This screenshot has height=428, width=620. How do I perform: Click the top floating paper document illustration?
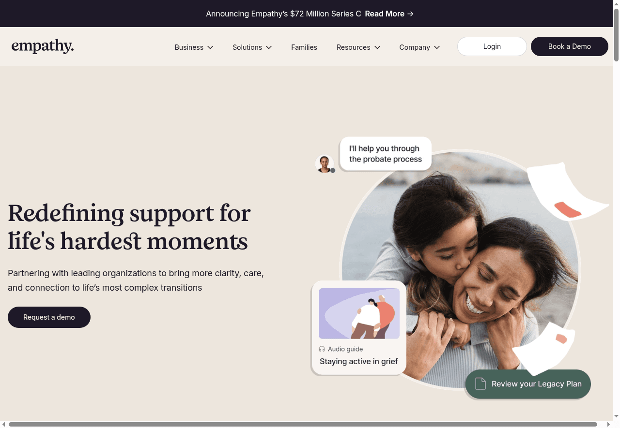pos(566,192)
